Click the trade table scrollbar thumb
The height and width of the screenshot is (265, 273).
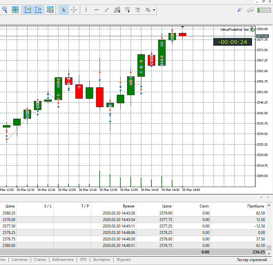[x=269, y=248]
